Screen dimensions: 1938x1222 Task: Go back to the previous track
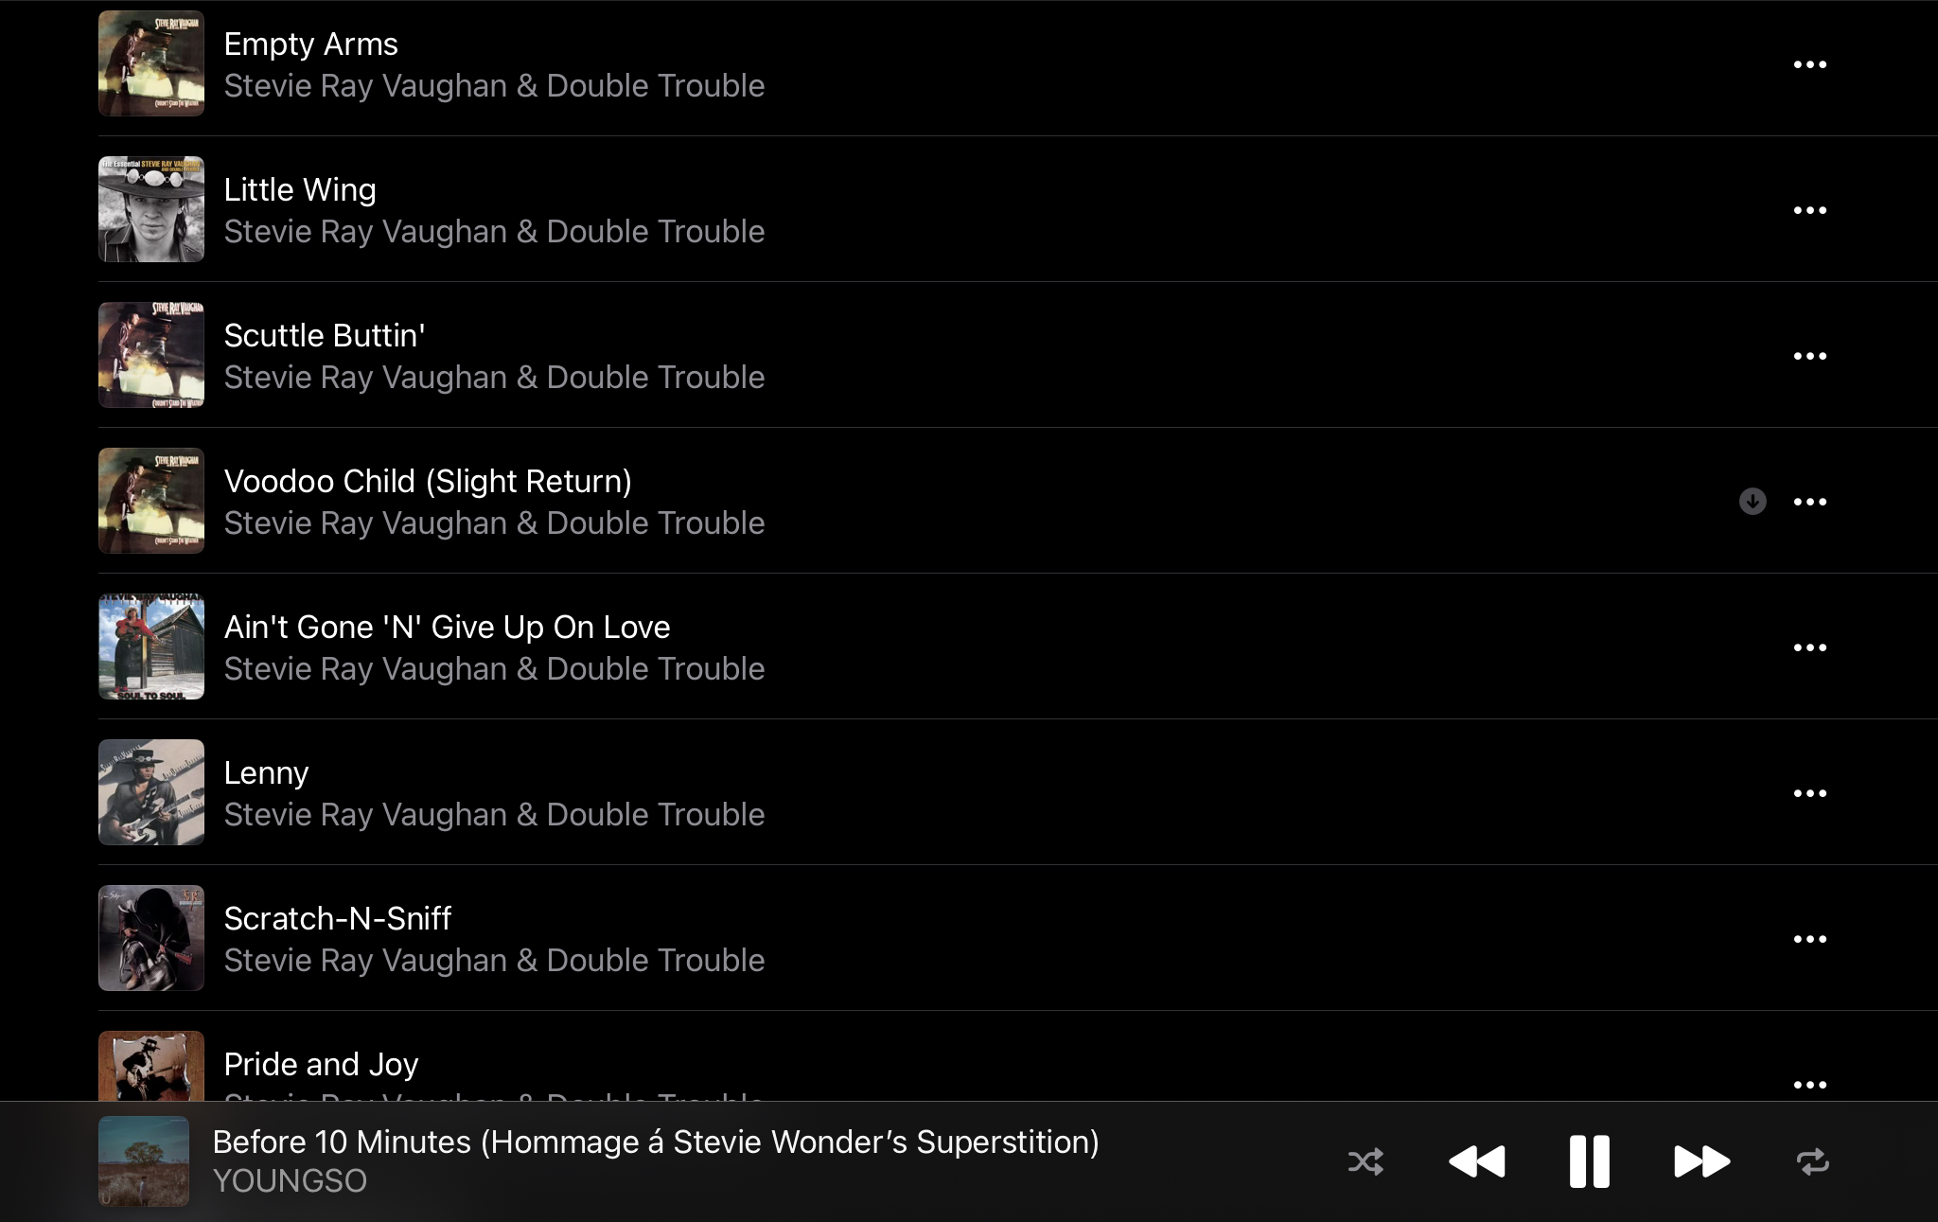pos(1477,1161)
